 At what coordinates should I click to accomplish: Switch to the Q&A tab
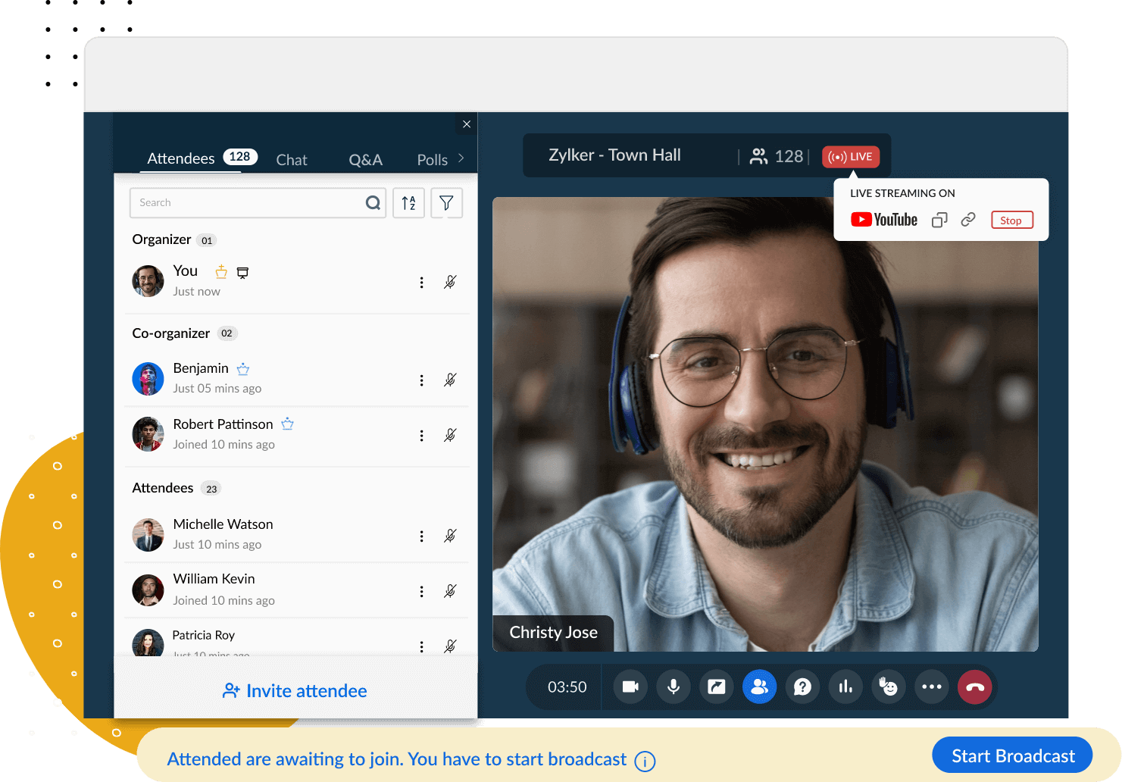coord(365,160)
